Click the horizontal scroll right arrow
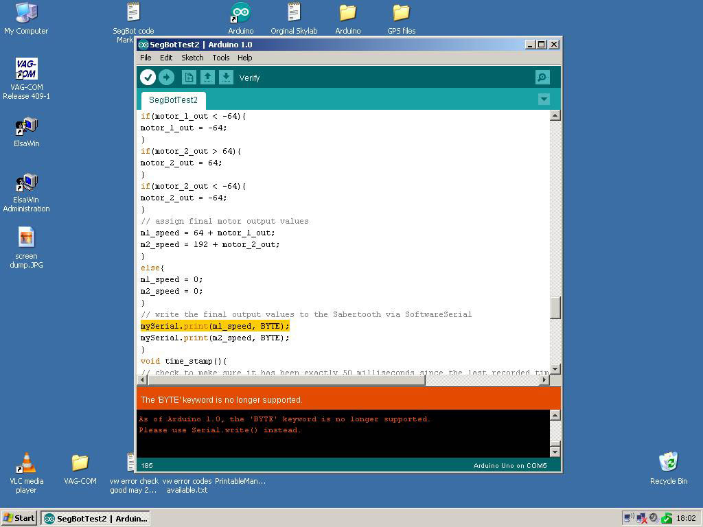Viewport: 703px width, 527px height. coord(544,380)
